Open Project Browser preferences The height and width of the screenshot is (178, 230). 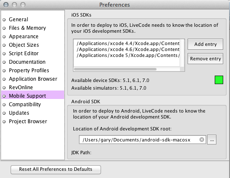point(28,121)
